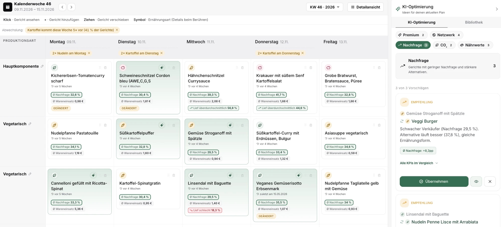Go to the next calendar week
The width and height of the screenshot is (501, 227).
(71, 7)
